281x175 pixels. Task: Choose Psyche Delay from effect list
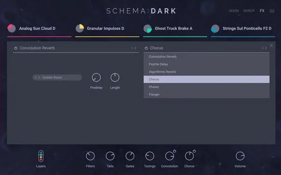click(206, 64)
